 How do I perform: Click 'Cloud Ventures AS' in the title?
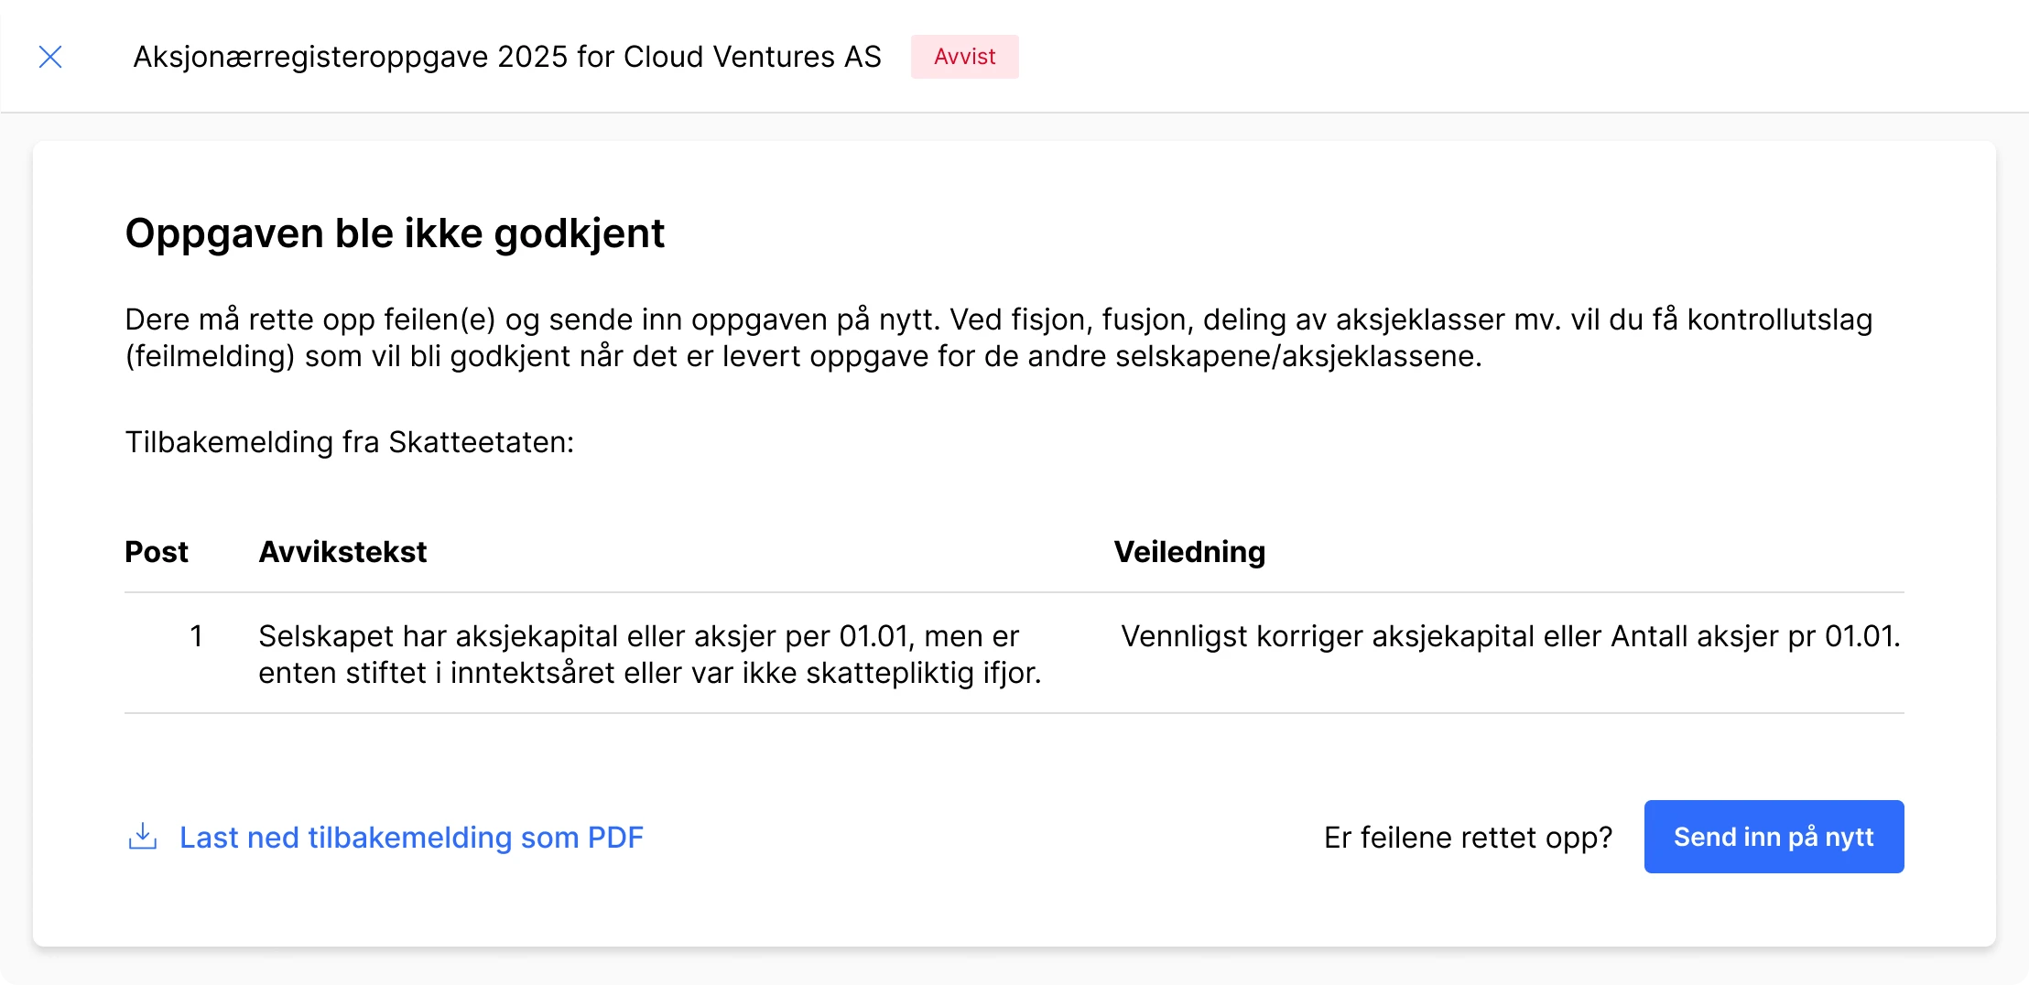pos(752,57)
